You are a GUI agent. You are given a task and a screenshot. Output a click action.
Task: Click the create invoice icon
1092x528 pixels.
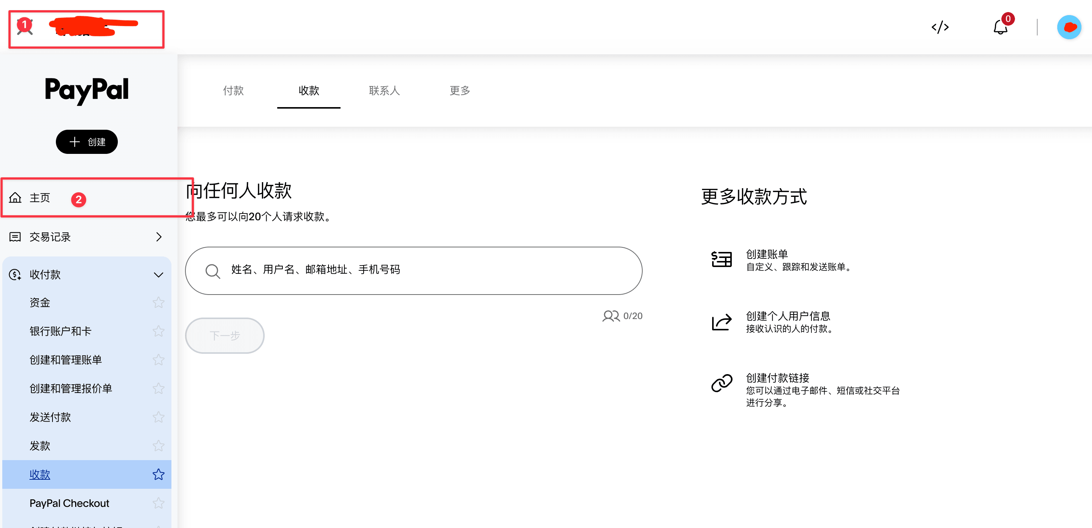point(721,259)
